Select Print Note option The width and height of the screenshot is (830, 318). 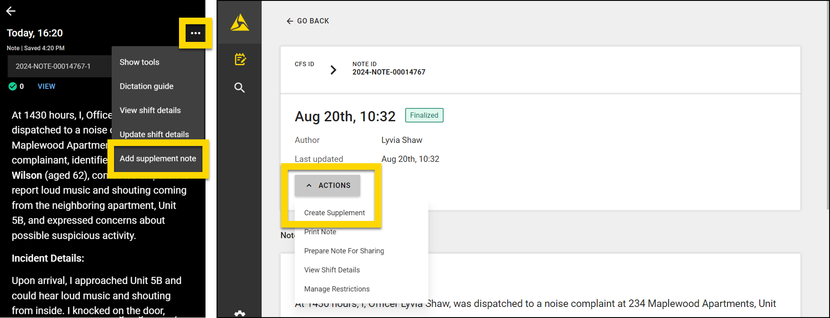coord(320,232)
